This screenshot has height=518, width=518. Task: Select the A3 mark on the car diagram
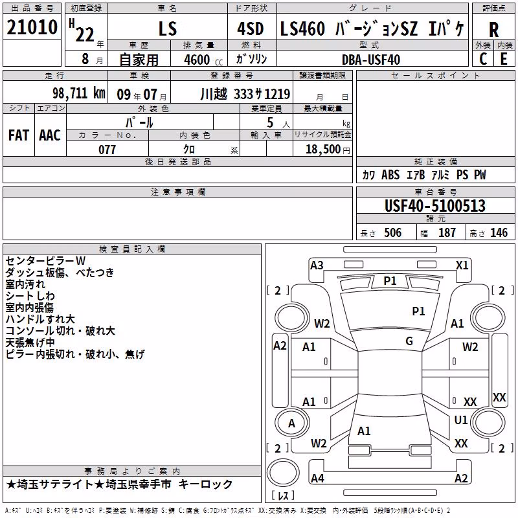pyautogui.click(x=317, y=265)
